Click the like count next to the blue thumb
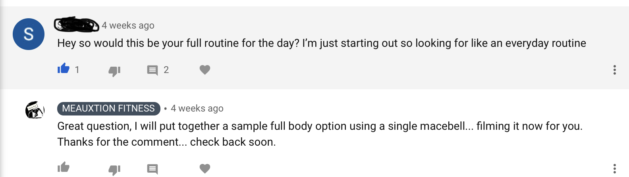The width and height of the screenshot is (629, 177). pyautogui.click(x=77, y=70)
